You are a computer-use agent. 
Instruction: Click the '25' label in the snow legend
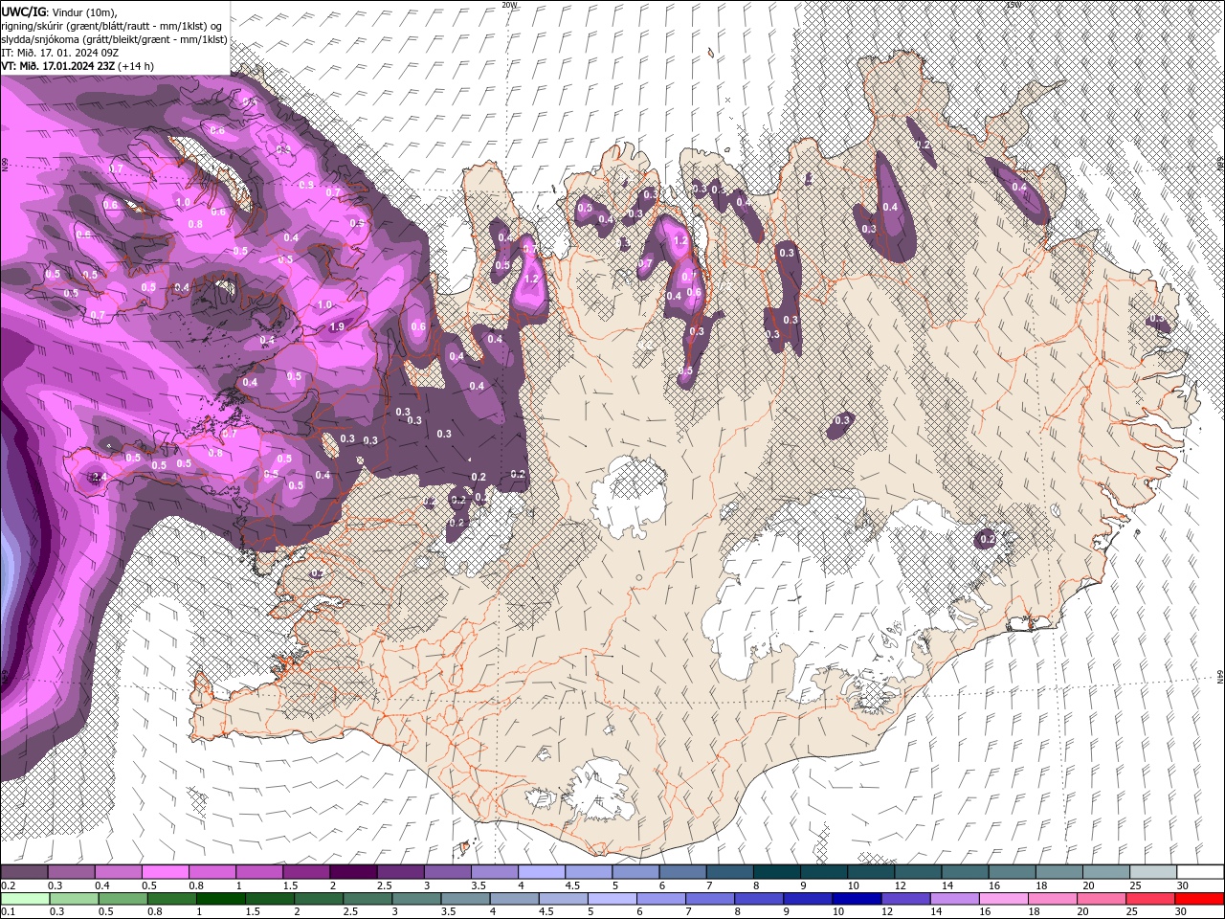coord(1134,885)
